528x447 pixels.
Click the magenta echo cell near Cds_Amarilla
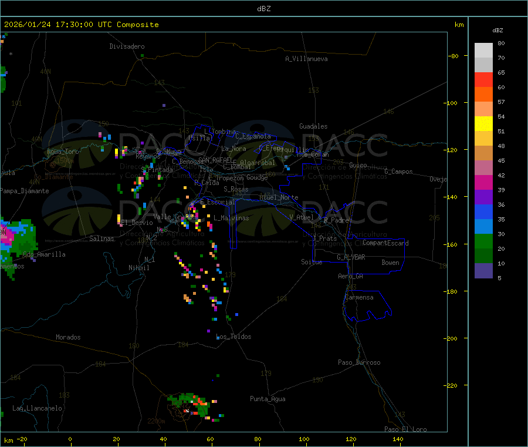6,236
